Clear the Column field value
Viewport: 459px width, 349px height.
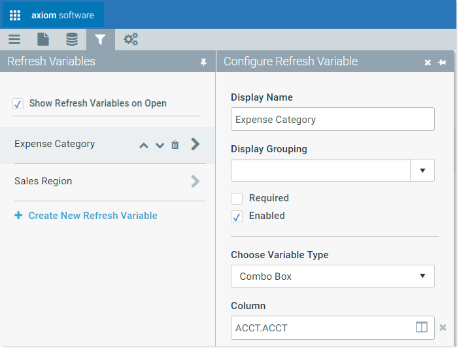coord(443,327)
